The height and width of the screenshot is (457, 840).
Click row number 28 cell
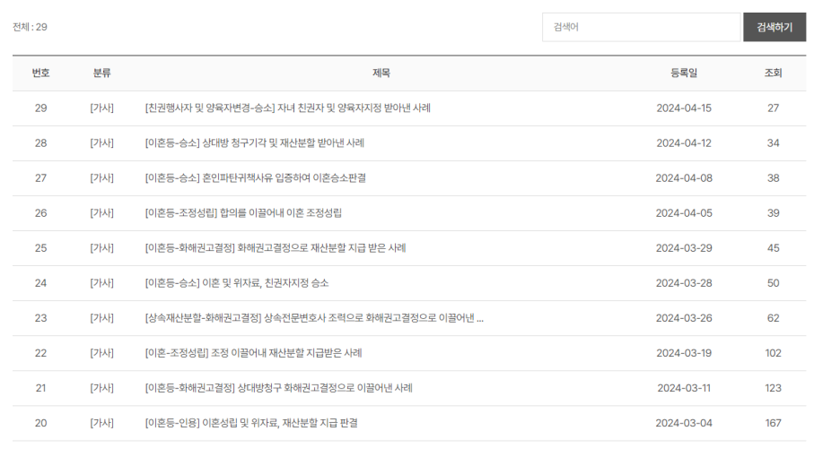pos(40,142)
